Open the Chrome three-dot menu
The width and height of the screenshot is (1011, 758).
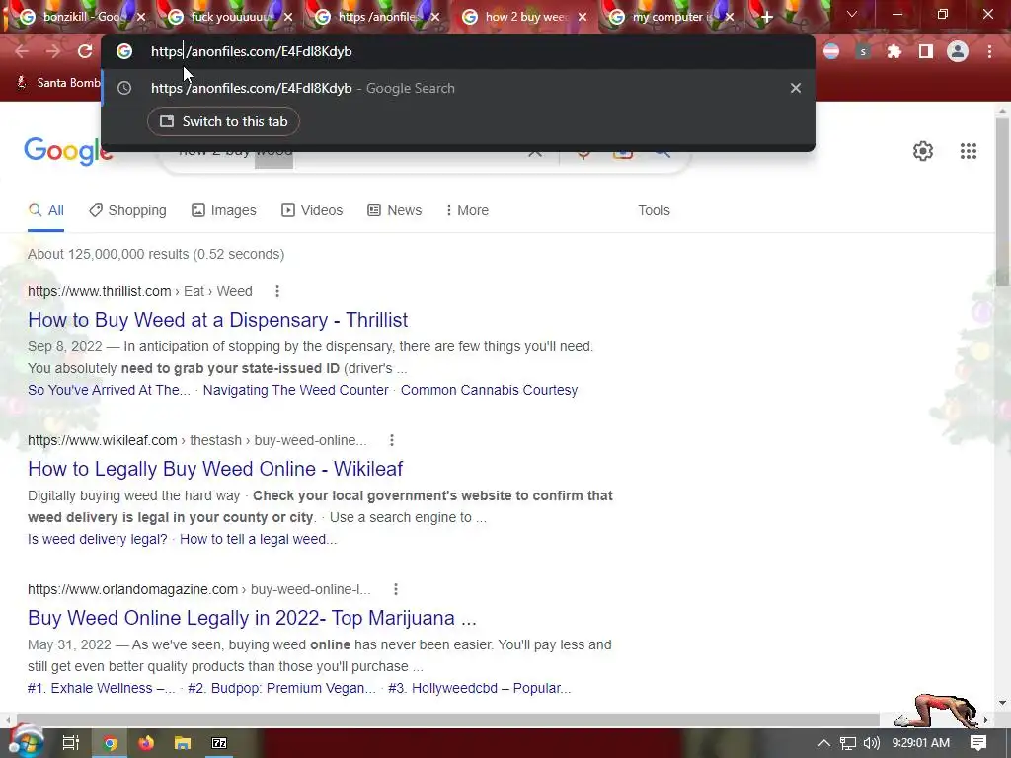[989, 51]
